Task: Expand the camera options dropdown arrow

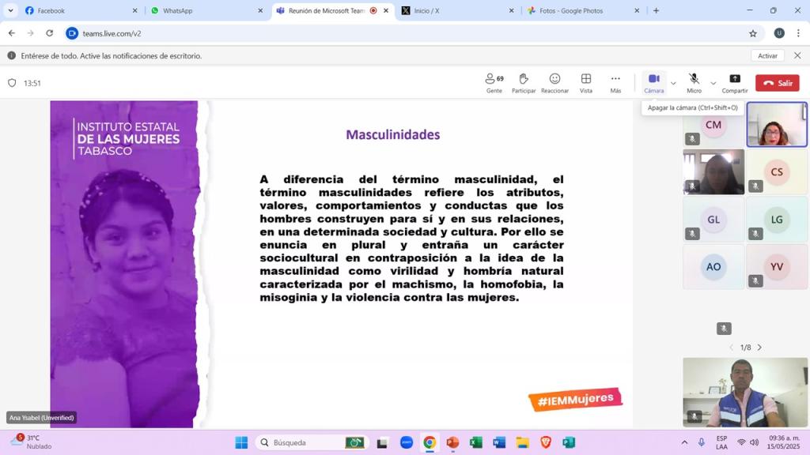Action: pyautogui.click(x=673, y=83)
